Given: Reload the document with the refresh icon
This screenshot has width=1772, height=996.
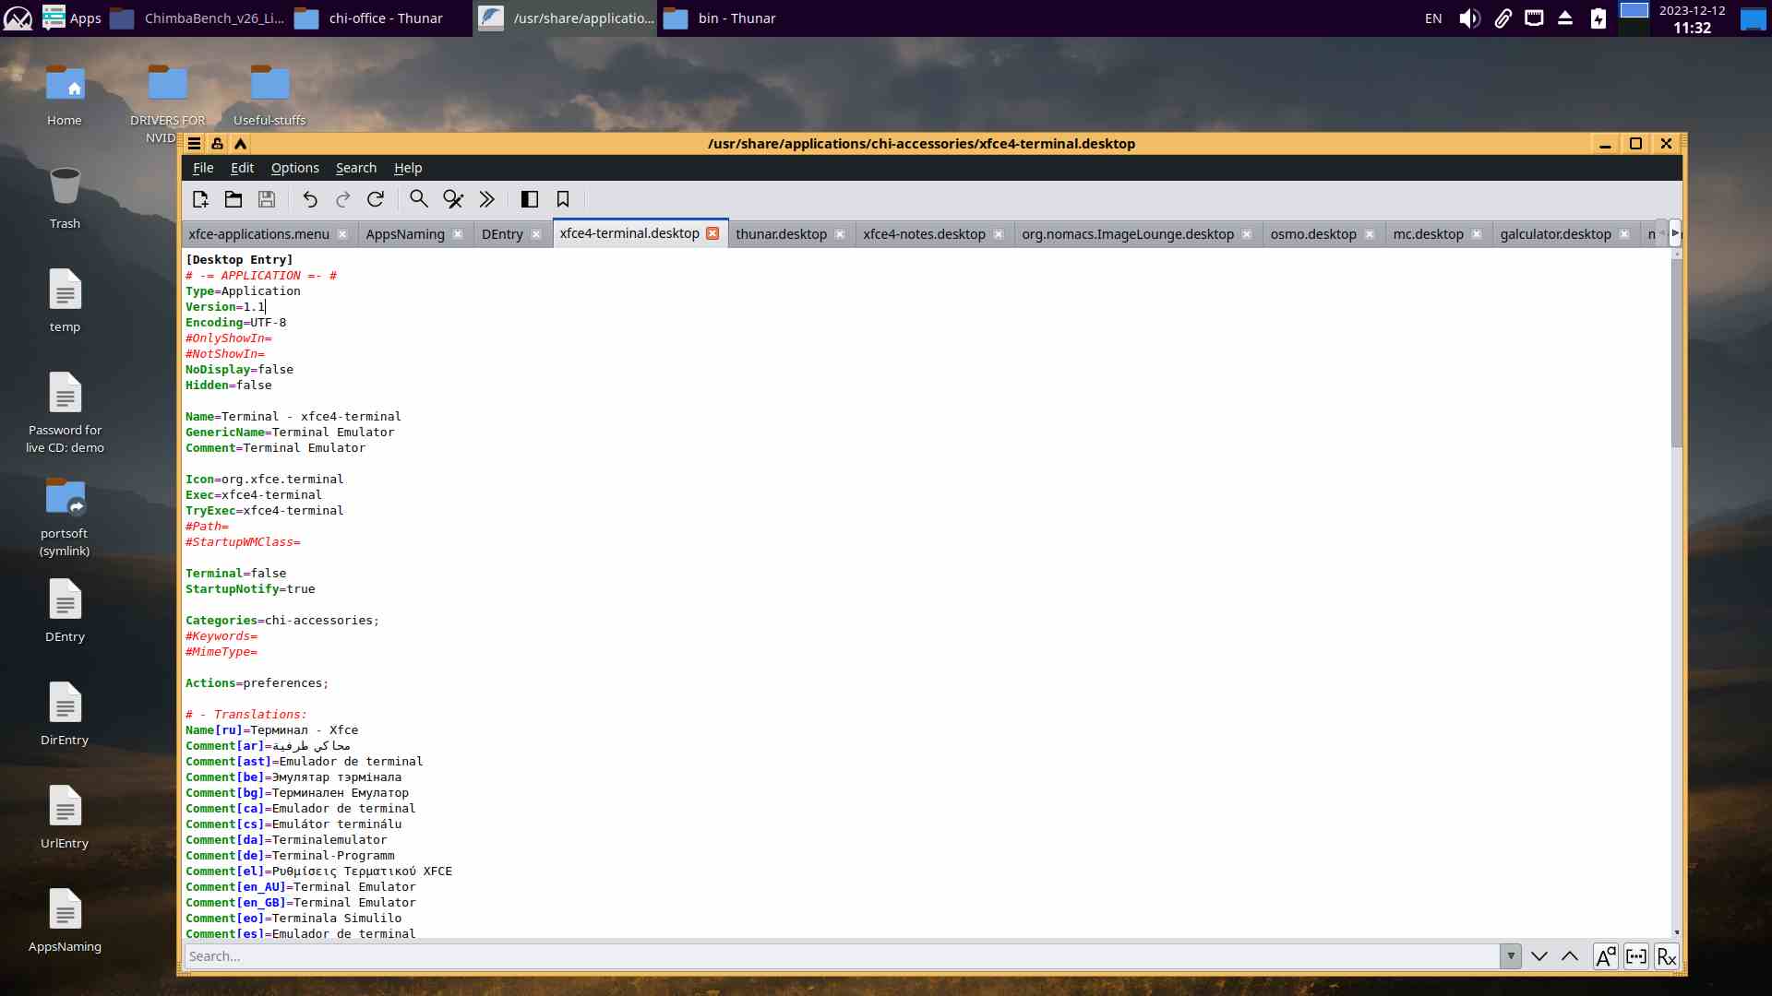Looking at the screenshot, I should click(x=376, y=199).
